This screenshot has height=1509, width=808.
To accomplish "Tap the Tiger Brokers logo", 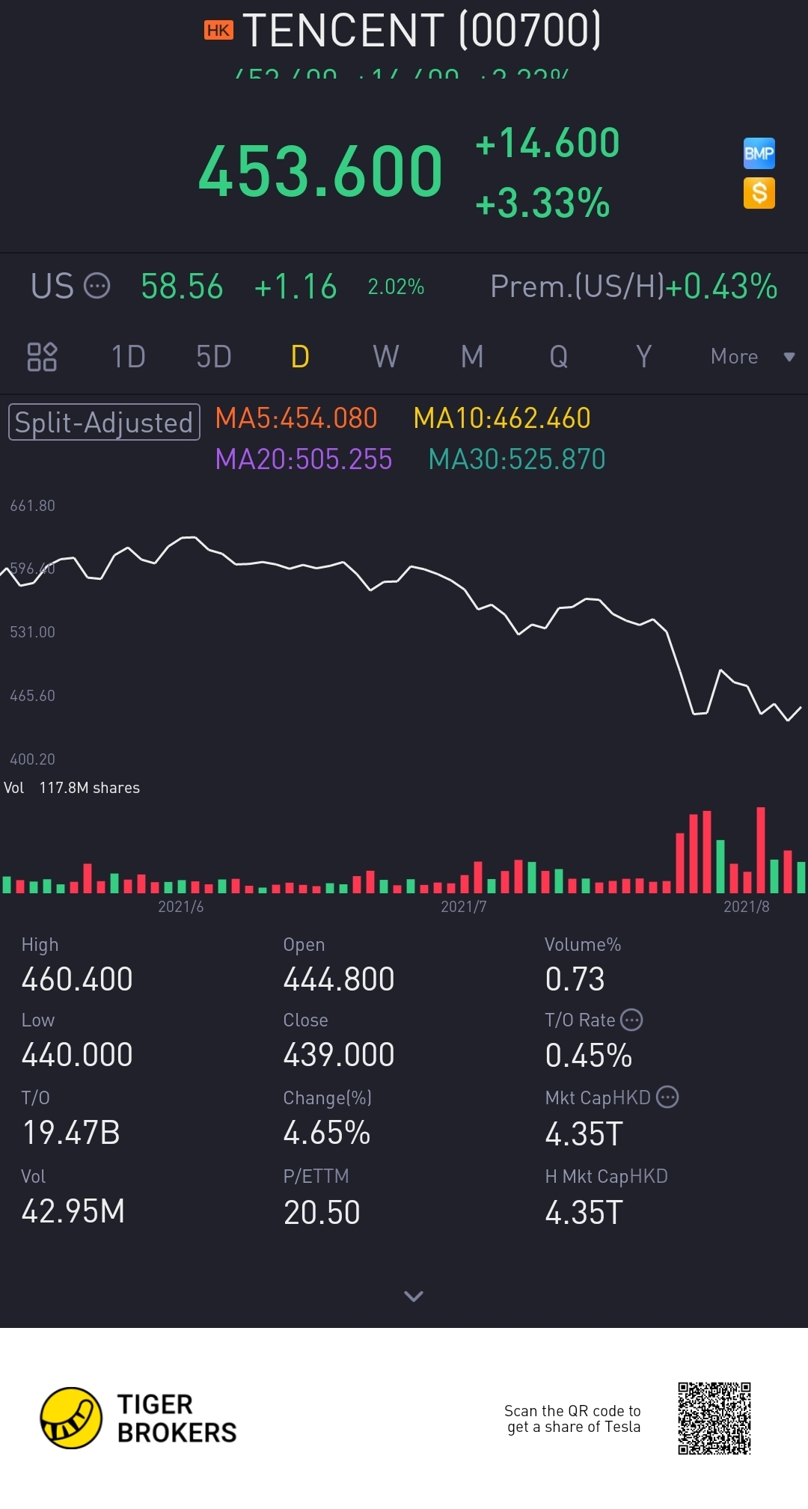I will coord(138,1418).
